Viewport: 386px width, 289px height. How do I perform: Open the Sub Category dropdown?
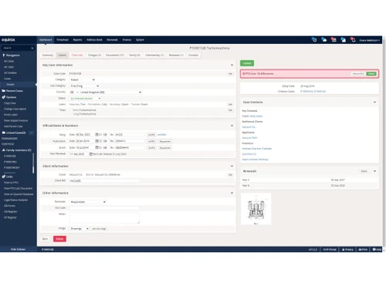coord(84,86)
